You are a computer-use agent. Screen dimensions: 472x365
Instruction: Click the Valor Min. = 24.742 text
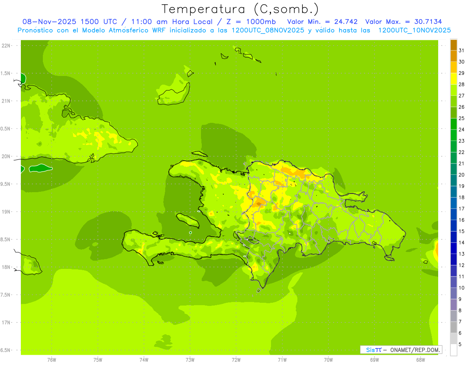(322, 22)
